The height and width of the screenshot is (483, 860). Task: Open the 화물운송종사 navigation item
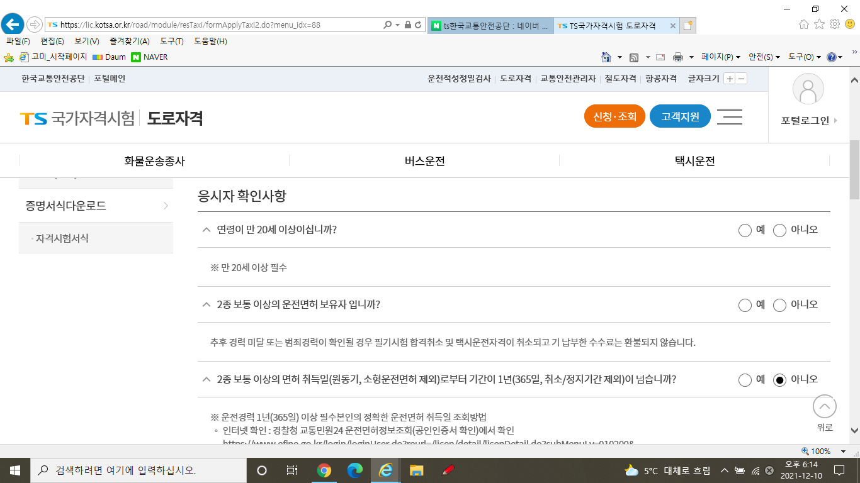pyautogui.click(x=155, y=161)
